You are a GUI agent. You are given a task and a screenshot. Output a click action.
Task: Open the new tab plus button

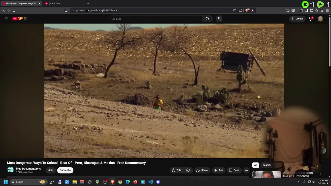(88, 3)
